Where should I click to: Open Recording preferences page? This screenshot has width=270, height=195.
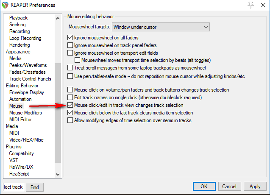19,31
